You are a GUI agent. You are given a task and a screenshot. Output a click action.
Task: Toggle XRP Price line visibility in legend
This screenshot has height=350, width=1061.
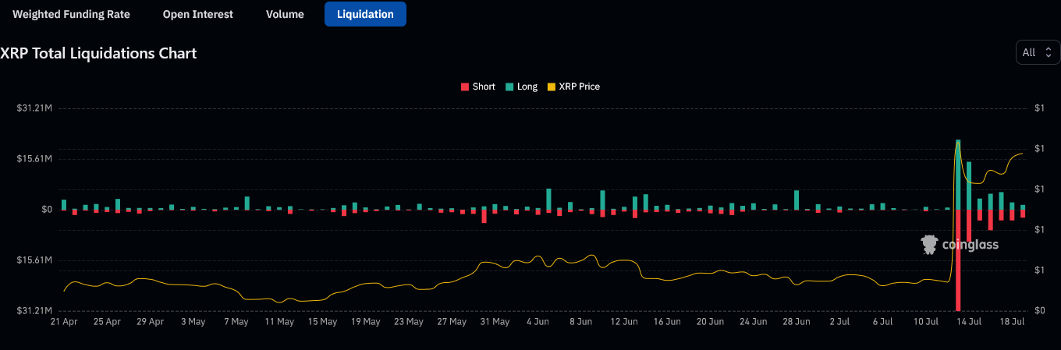579,87
